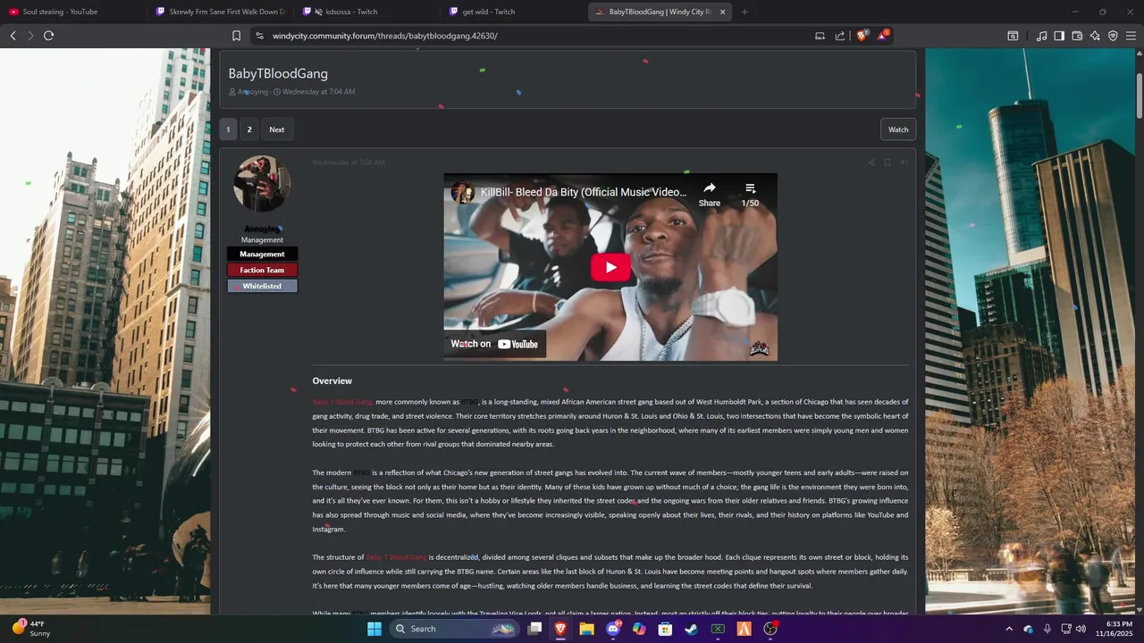
Task: Open Brave Shields lion icon
Action: tap(862, 36)
